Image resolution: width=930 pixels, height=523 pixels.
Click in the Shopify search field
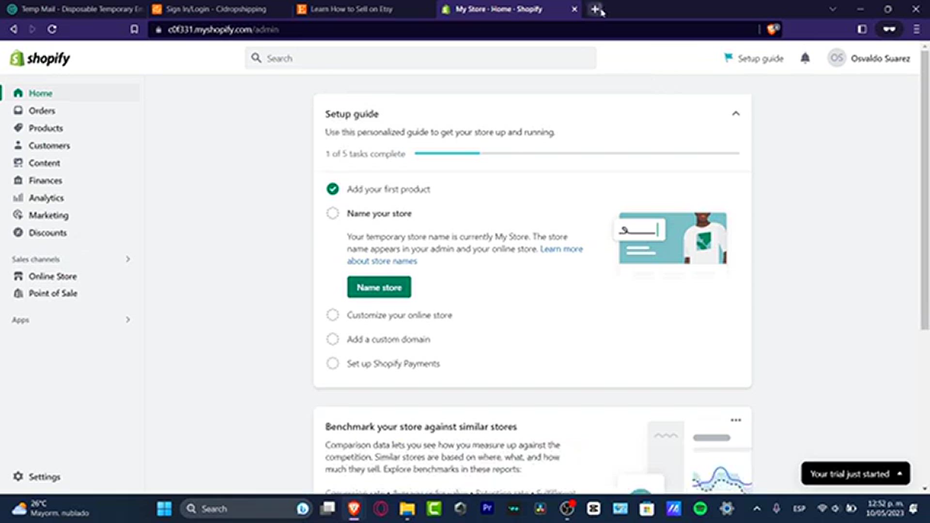click(420, 58)
